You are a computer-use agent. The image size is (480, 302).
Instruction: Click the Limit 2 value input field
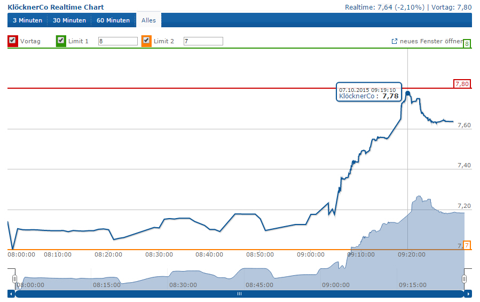pyautogui.click(x=203, y=41)
